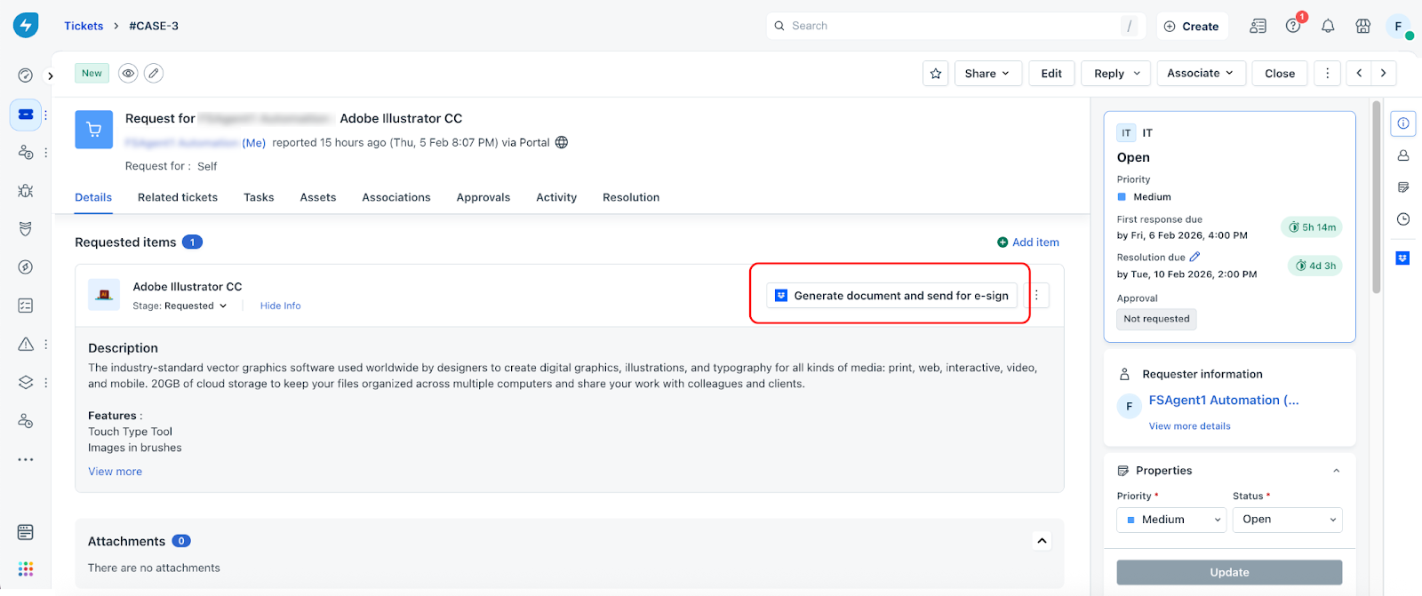The image size is (1422, 596).
Task: Click the Update button
Action: 1229,573
